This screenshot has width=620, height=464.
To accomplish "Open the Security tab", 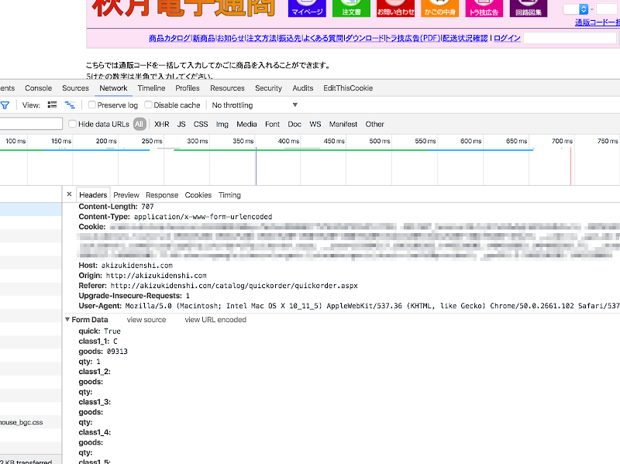I will click(x=268, y=88).
